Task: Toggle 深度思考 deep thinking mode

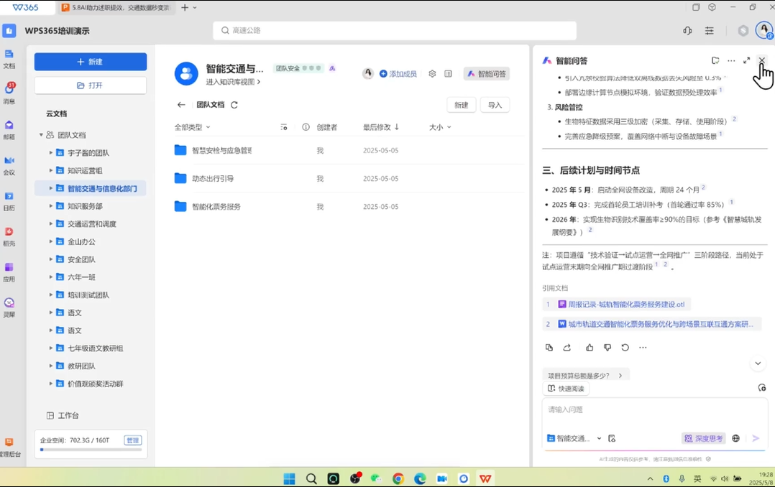Action: pos(704,438)
